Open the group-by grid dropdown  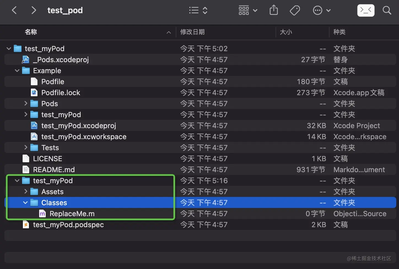[x=248, y=10]
